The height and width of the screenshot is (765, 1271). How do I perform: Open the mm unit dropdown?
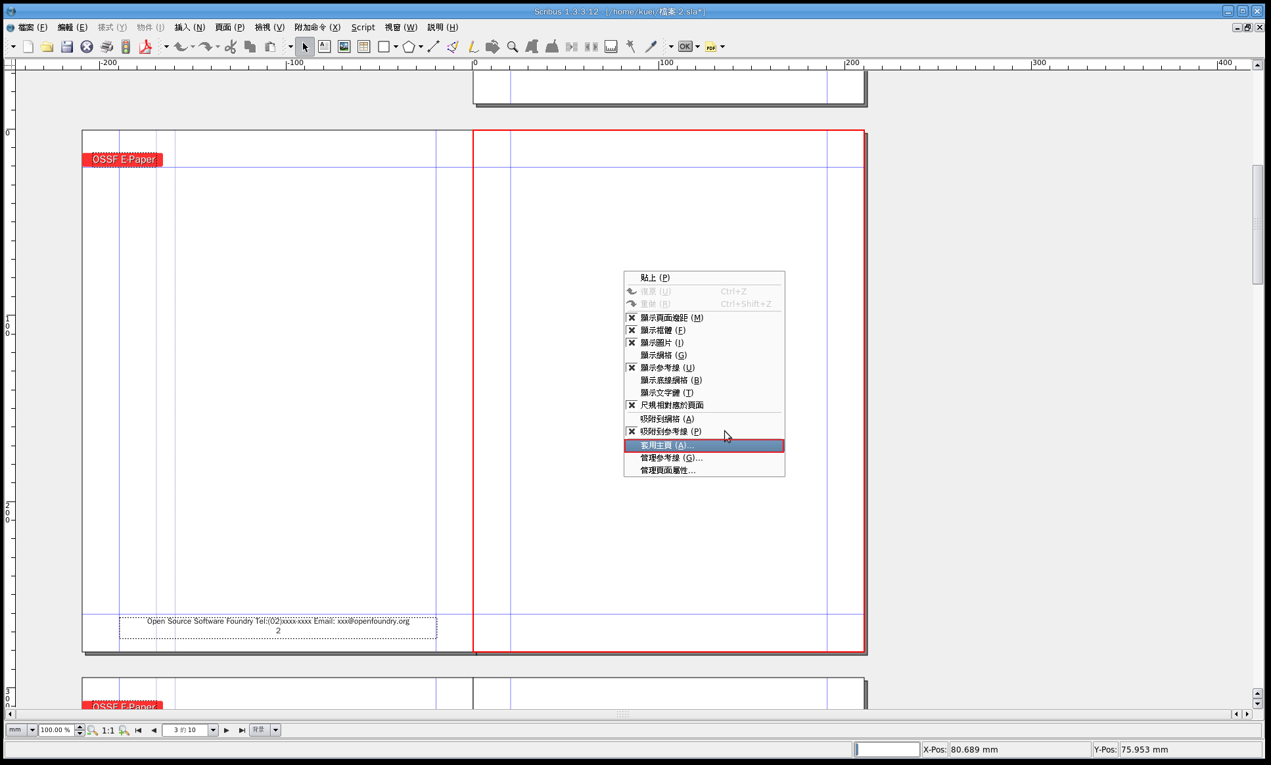pos(32,730)
